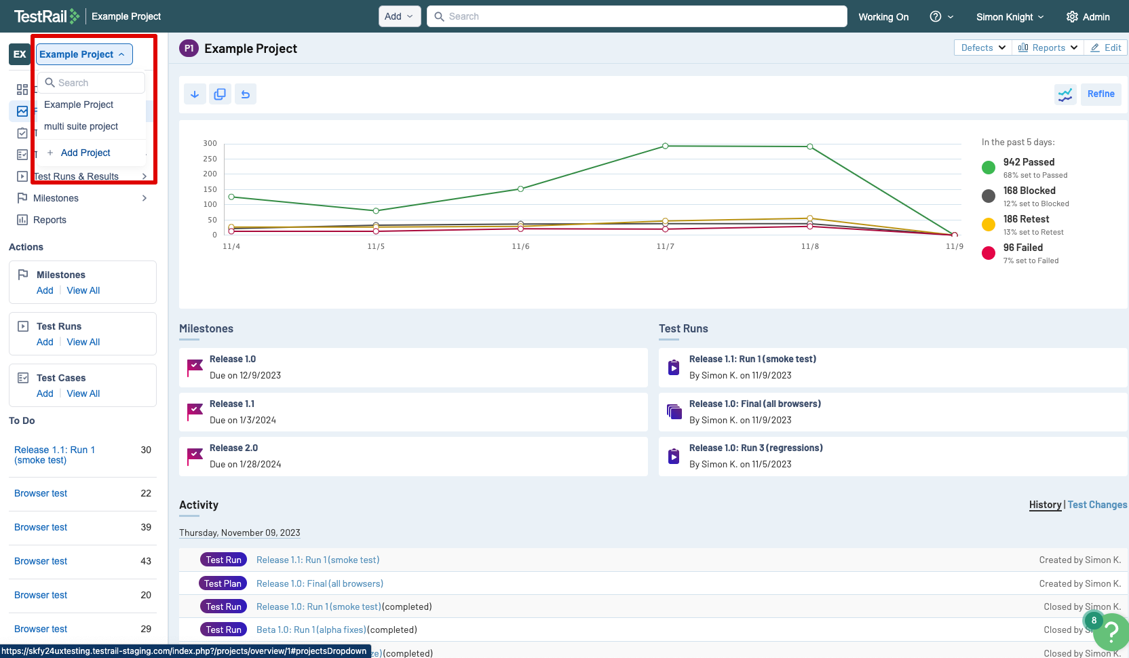Open the Dashboard grid icon in sidebar
This screenshot has width=1129, height=658.
click(x=22, y=89)
